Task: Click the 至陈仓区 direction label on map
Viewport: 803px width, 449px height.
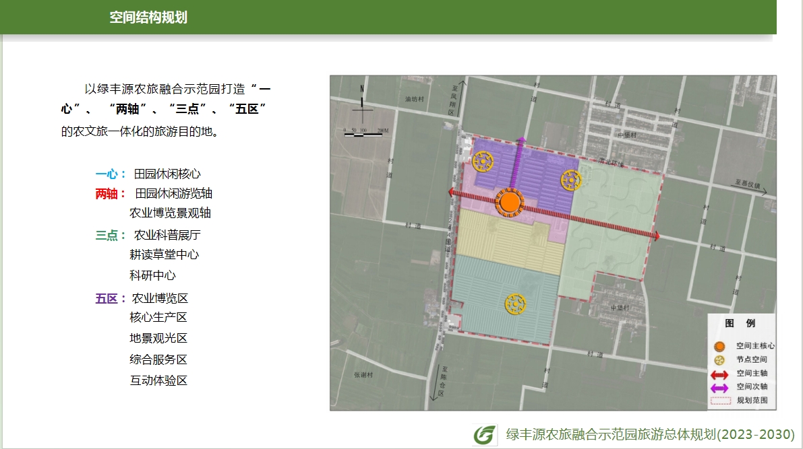Action: click(442, 381)
